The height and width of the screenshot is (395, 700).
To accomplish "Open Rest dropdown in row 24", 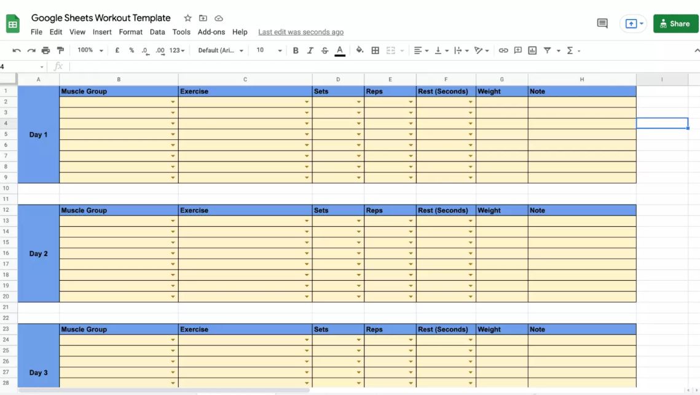I will click(x=470, y=340).
